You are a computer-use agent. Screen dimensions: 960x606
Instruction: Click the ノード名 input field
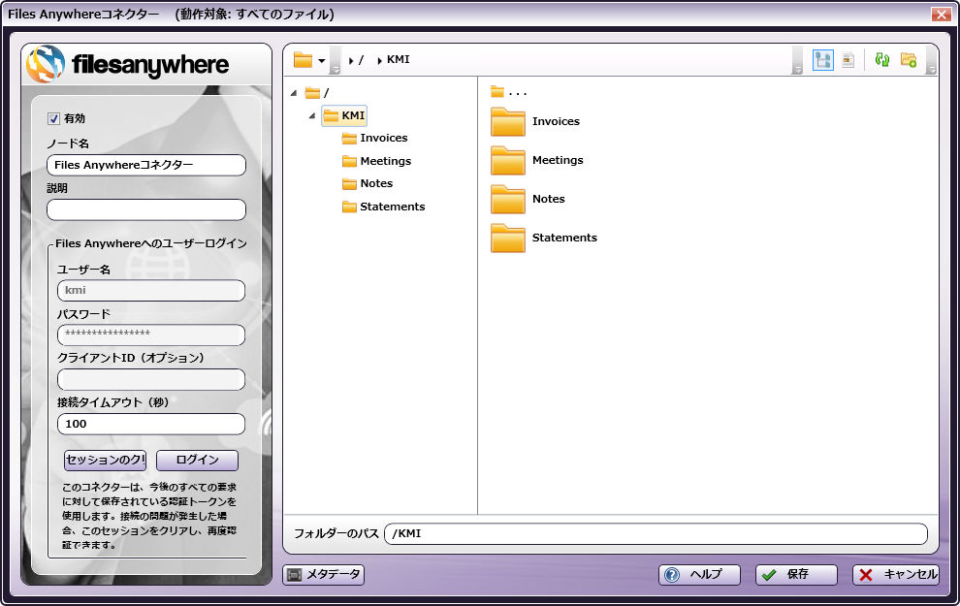[146, 165]
